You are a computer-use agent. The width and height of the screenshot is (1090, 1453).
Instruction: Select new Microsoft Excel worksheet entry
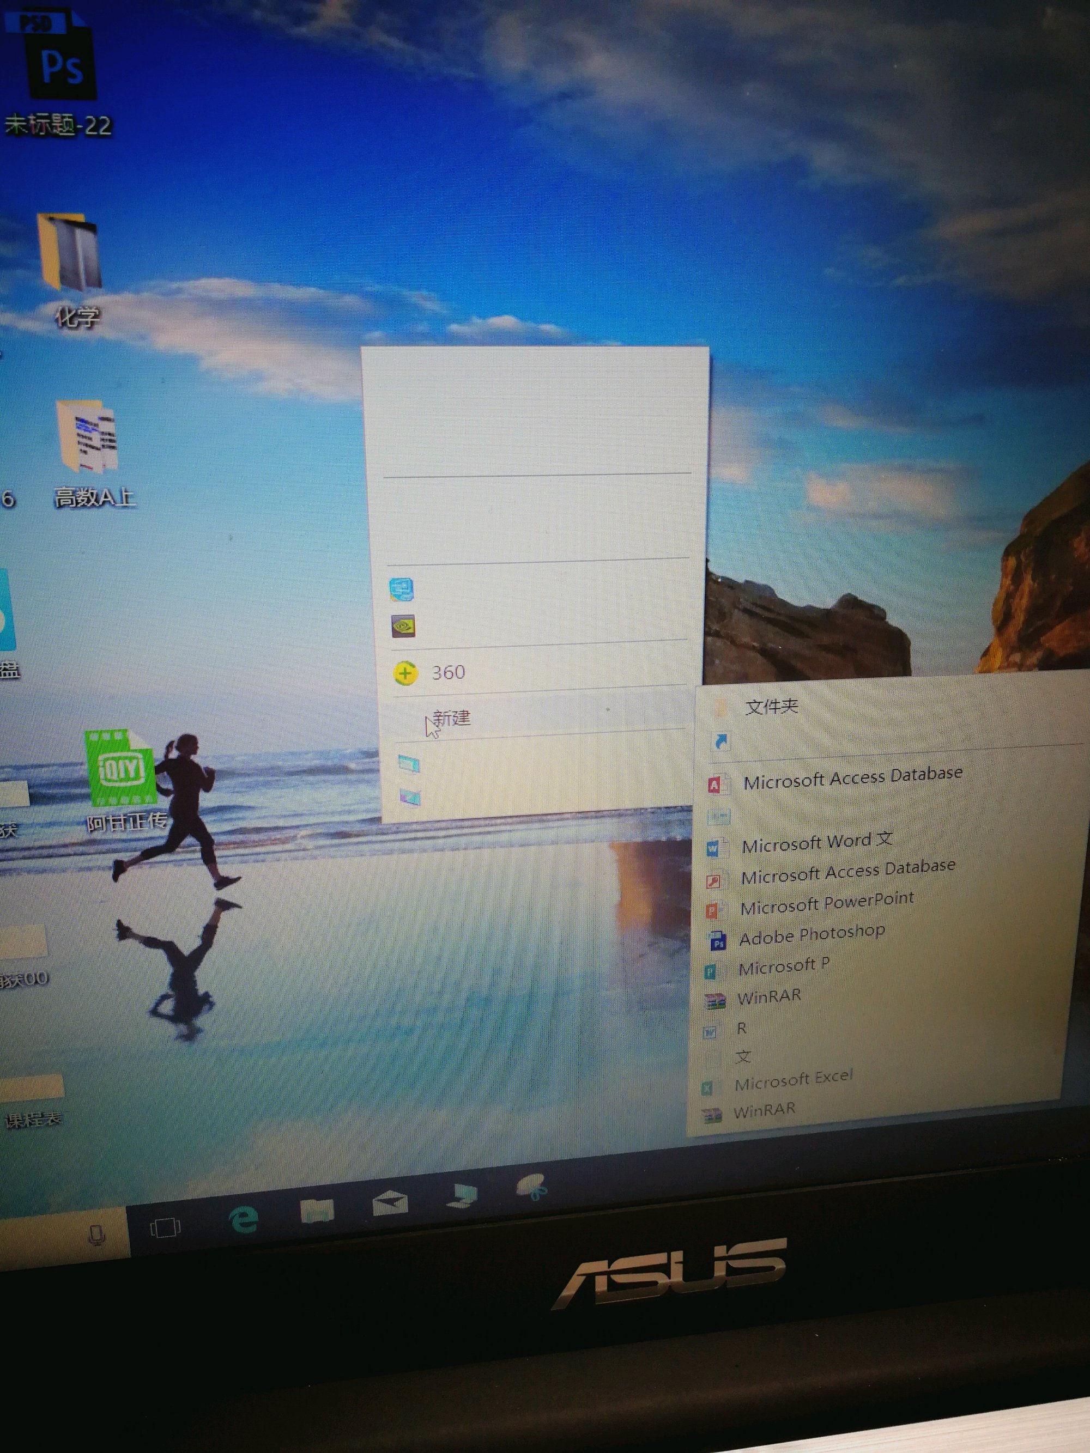click(793, 1081)
